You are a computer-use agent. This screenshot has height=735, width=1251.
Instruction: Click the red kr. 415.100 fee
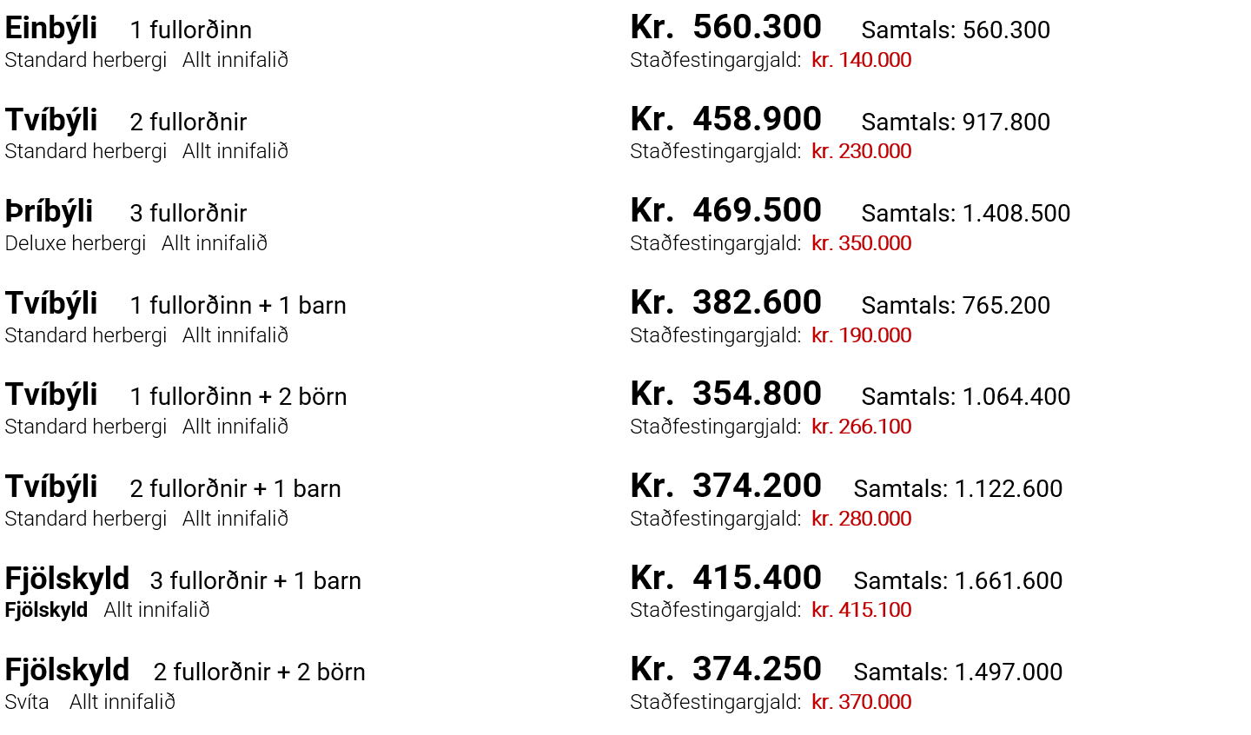coord(861,610)
